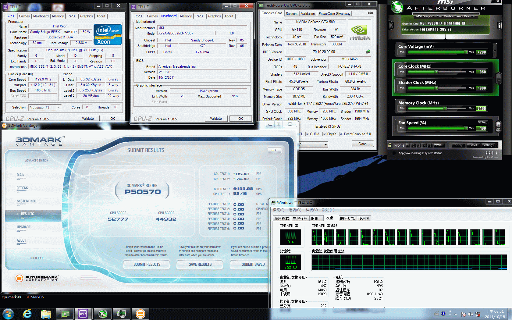Screen dimensions: 512x320
Task: Select Afterburner profile slot 3
Action: [x=419, y=145]
